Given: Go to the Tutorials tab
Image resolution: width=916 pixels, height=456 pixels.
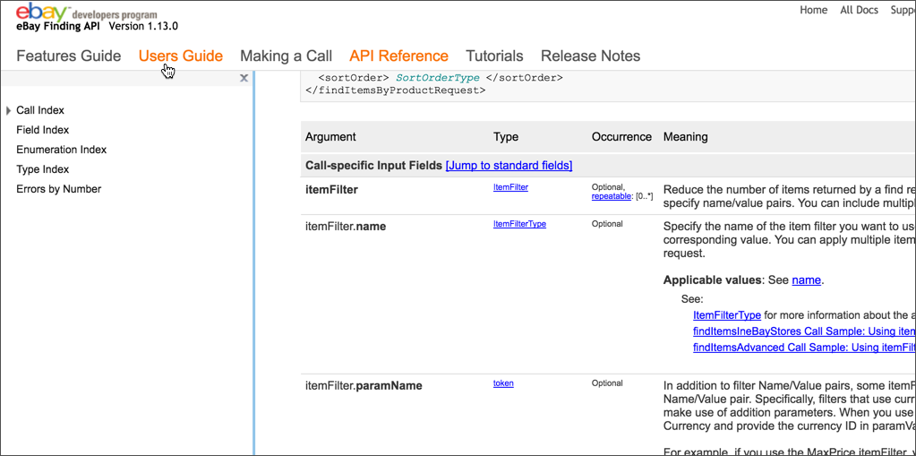Looking at the screenshot, I should [x=494, y=56].
